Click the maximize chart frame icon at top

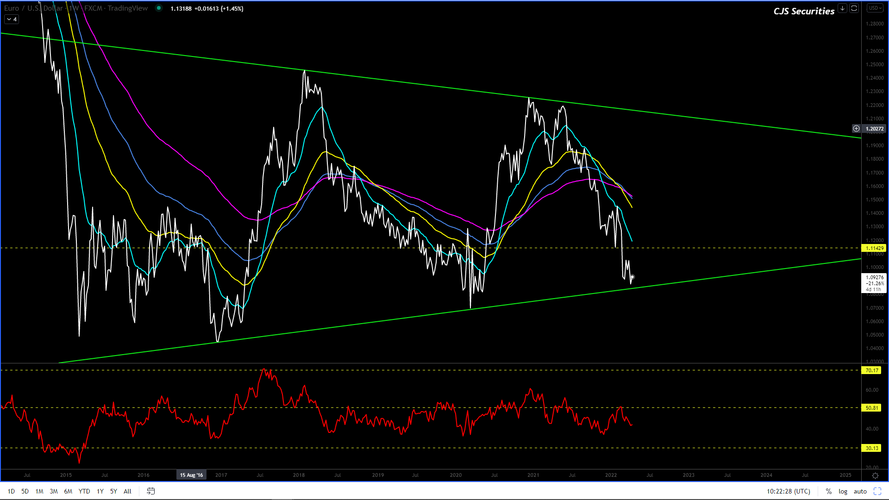[854, 8]
